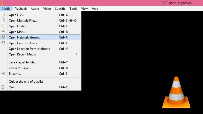Click the Open Capture Device icon
The width and height of the screenshot is (203, 114).
tap(3, 43)
